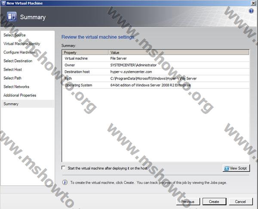258x209 pixels.
Task: Click the New Virtual Machine title bar icon
Action: point(3,3)
